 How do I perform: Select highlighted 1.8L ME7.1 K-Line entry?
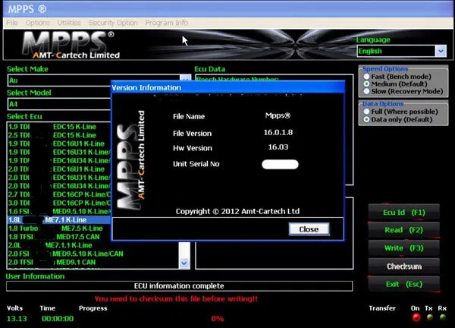59,219
